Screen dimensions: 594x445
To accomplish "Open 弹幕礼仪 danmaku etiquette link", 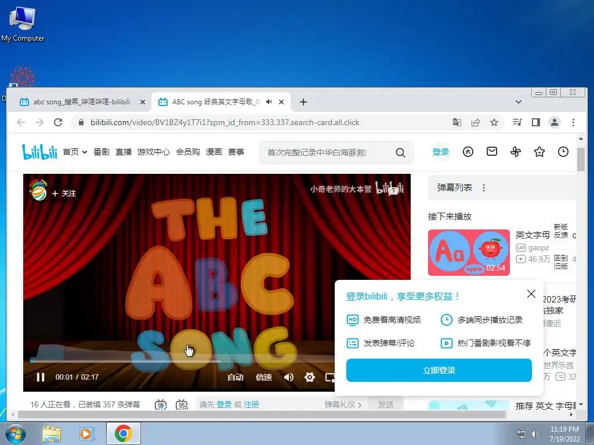I will (x=342, y=404).
